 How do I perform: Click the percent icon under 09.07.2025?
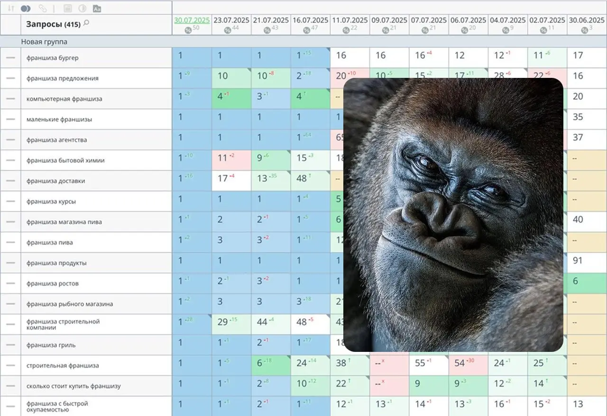click(386, 30)
